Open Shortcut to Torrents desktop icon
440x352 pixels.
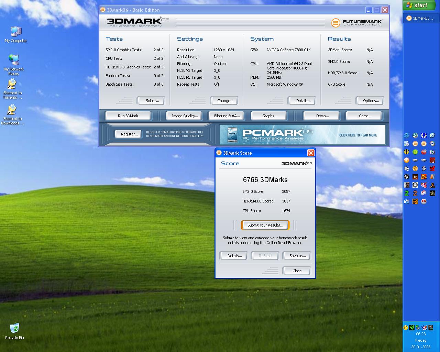[12, 89]
